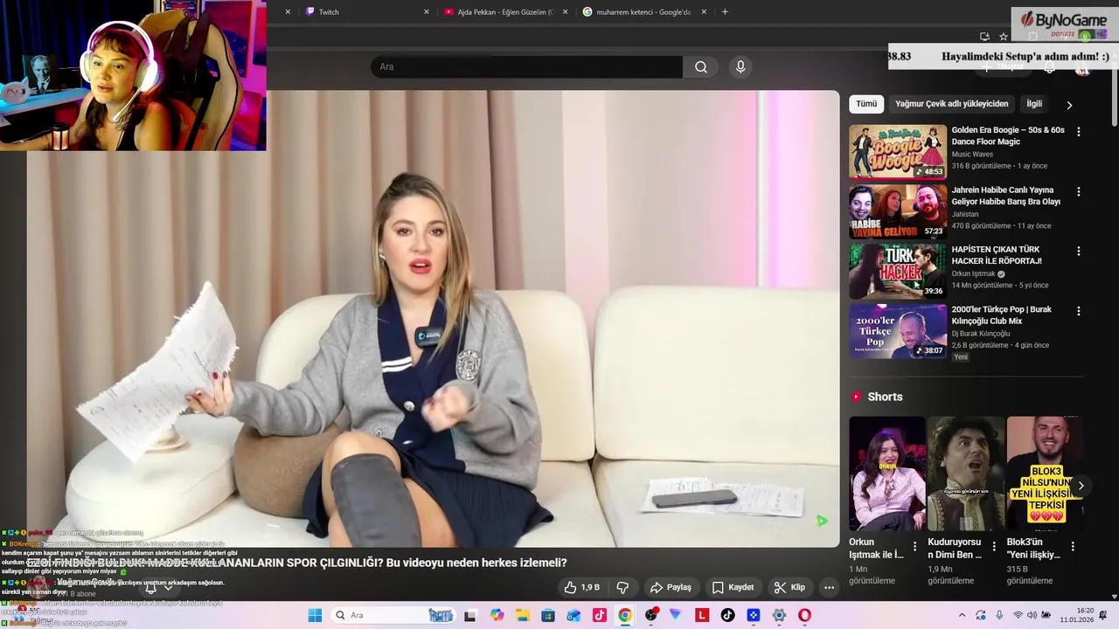The width and height of the screenshot is (1119, 629).
Task: Bookmark this page with the star icon
Action: (x=1004, y=37)
